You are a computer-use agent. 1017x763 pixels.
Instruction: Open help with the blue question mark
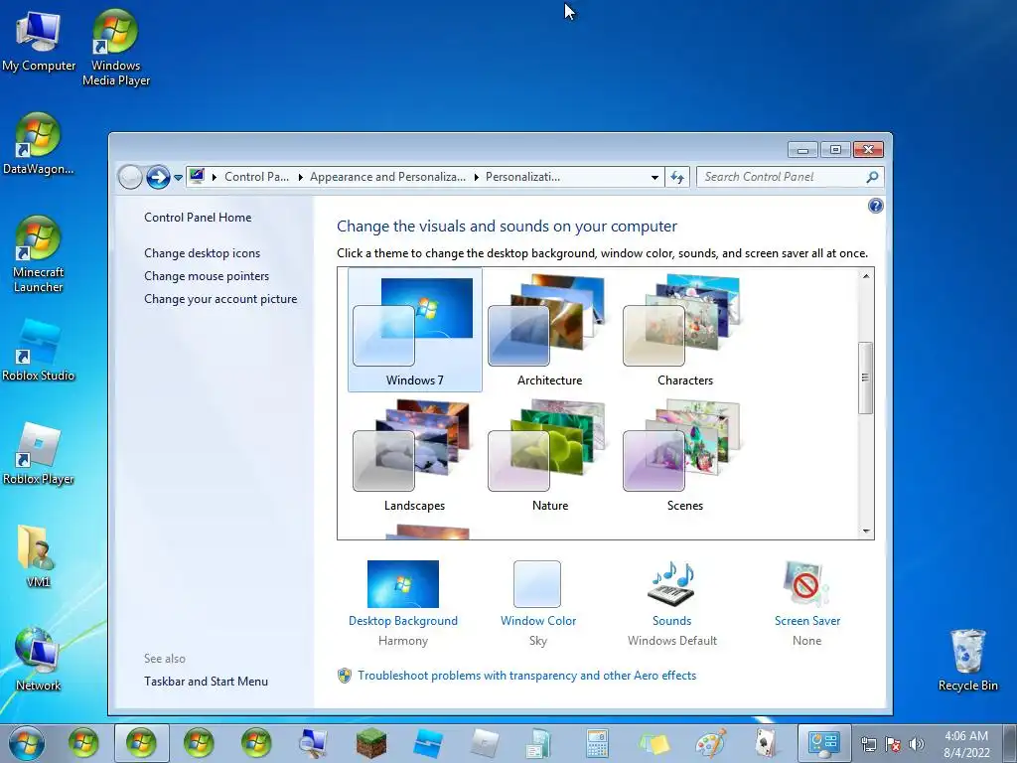pos(876,207)
